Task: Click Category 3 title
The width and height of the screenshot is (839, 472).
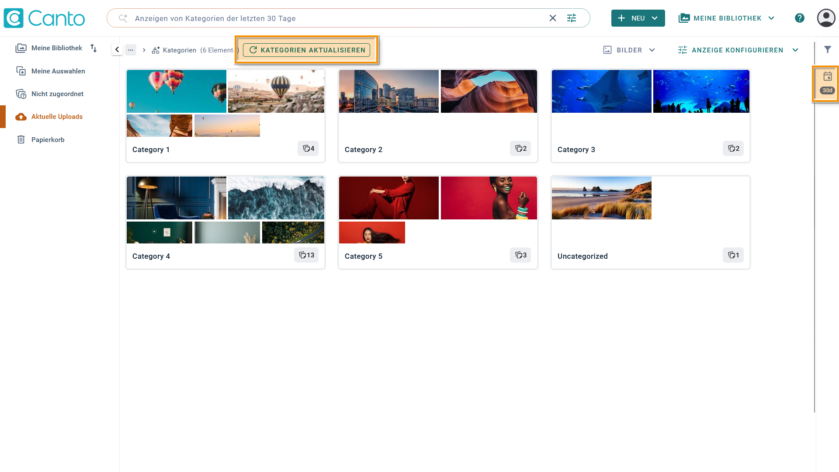Action: (x=576, y=149)
